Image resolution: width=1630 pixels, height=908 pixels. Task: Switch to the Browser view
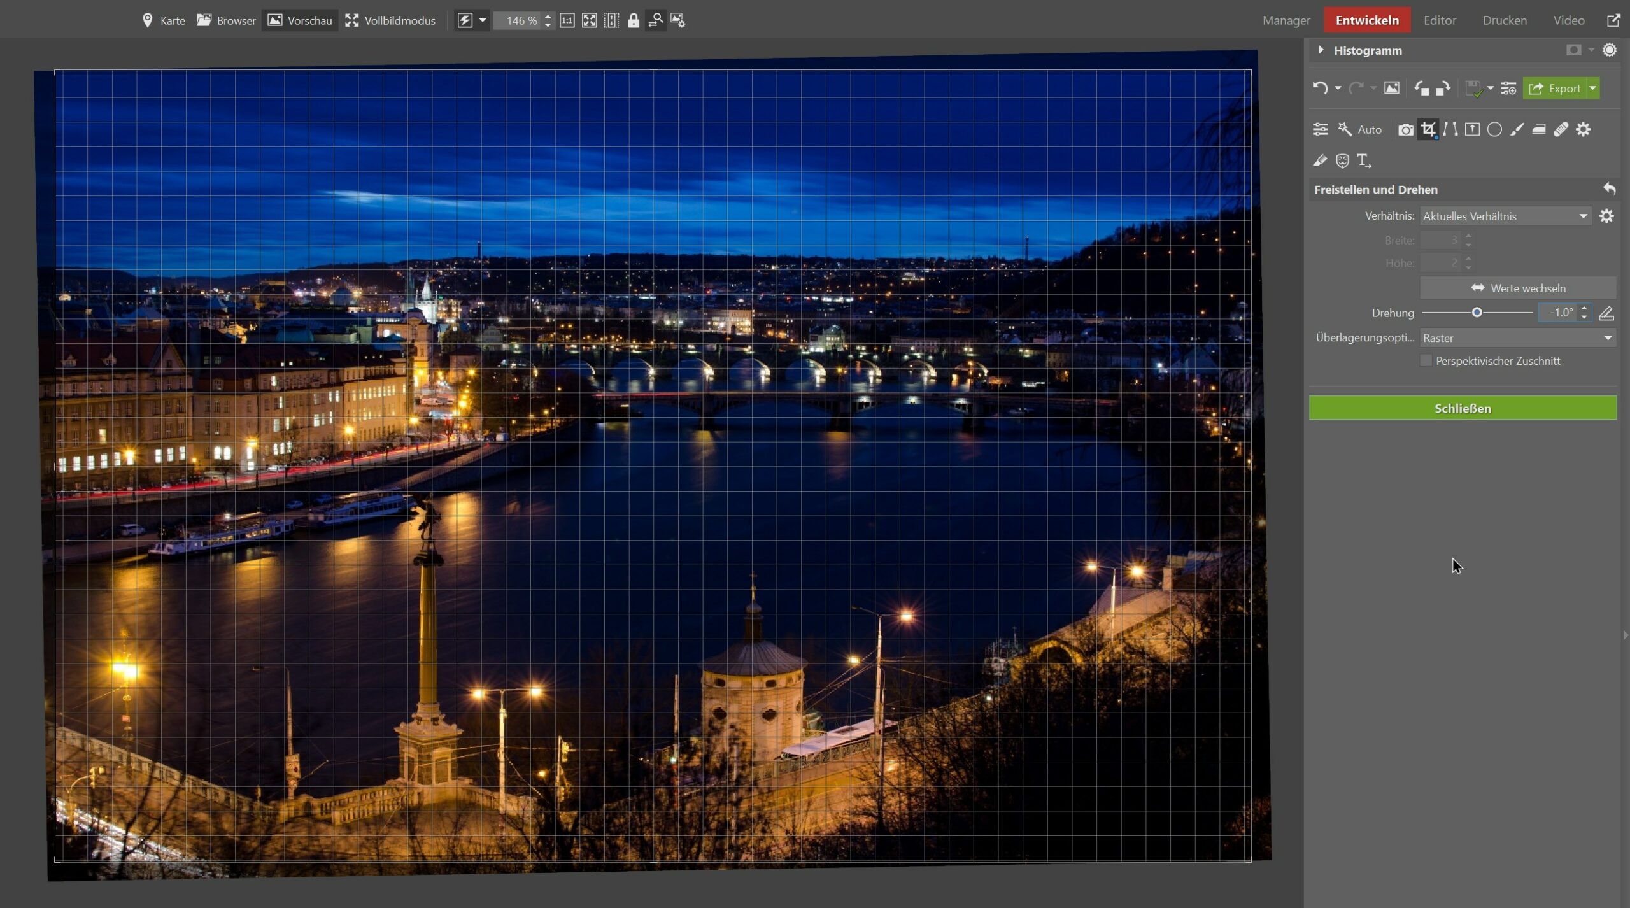[x=226, y=20]
